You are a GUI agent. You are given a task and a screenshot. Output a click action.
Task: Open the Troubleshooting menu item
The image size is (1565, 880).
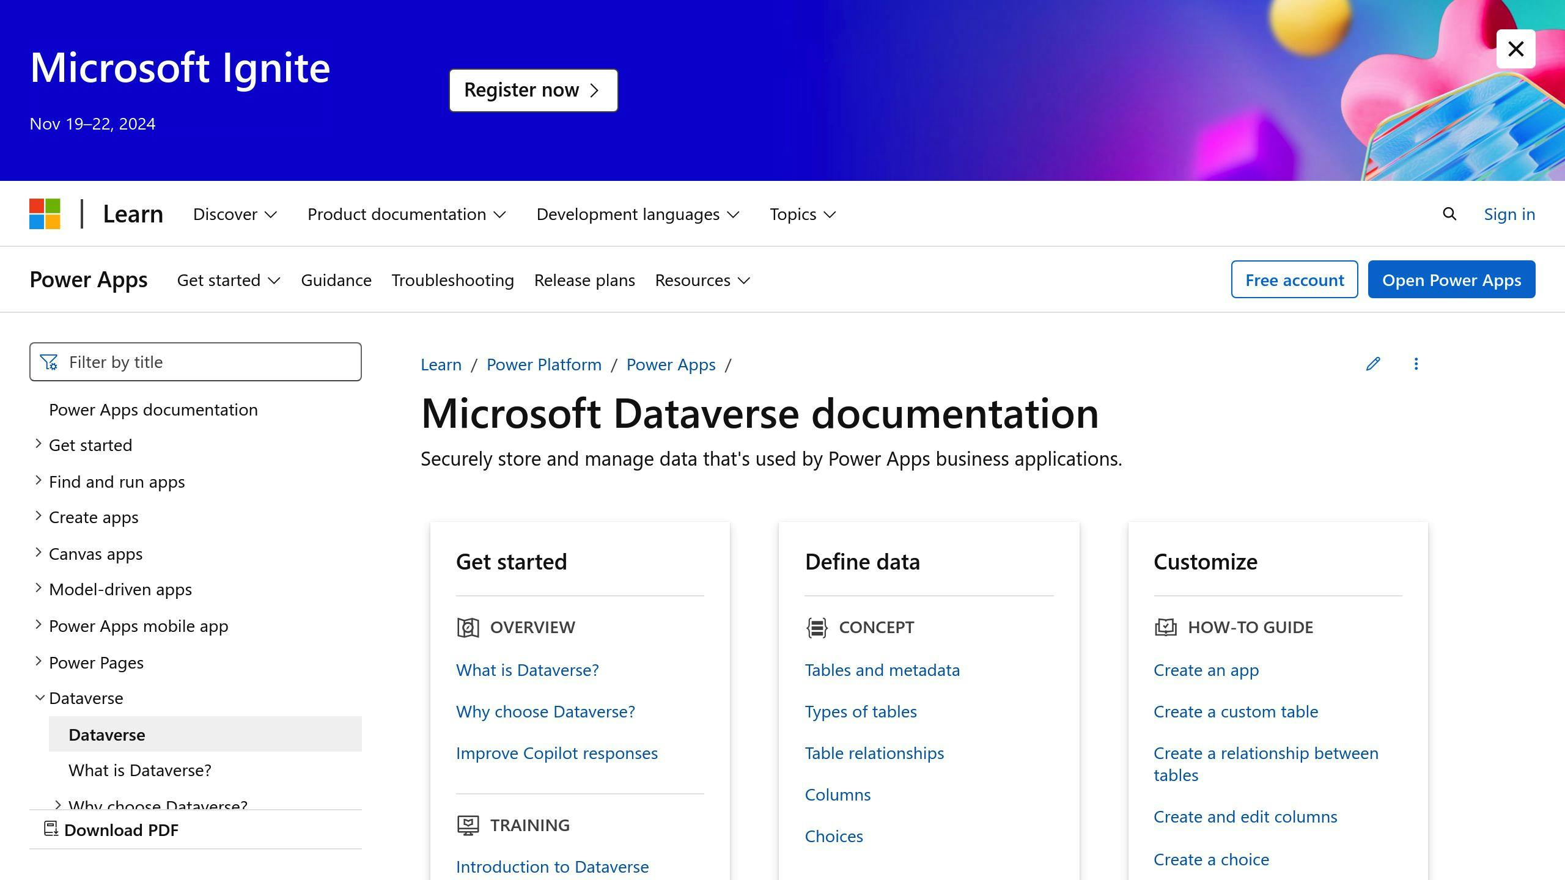tap(453, 280)
